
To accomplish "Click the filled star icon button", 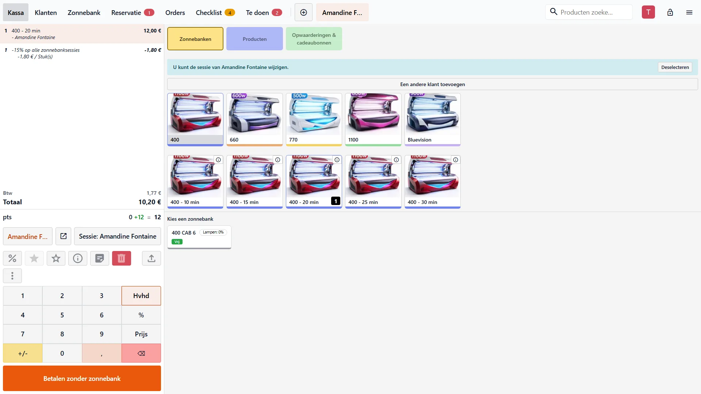I will [x=34, y=258].
